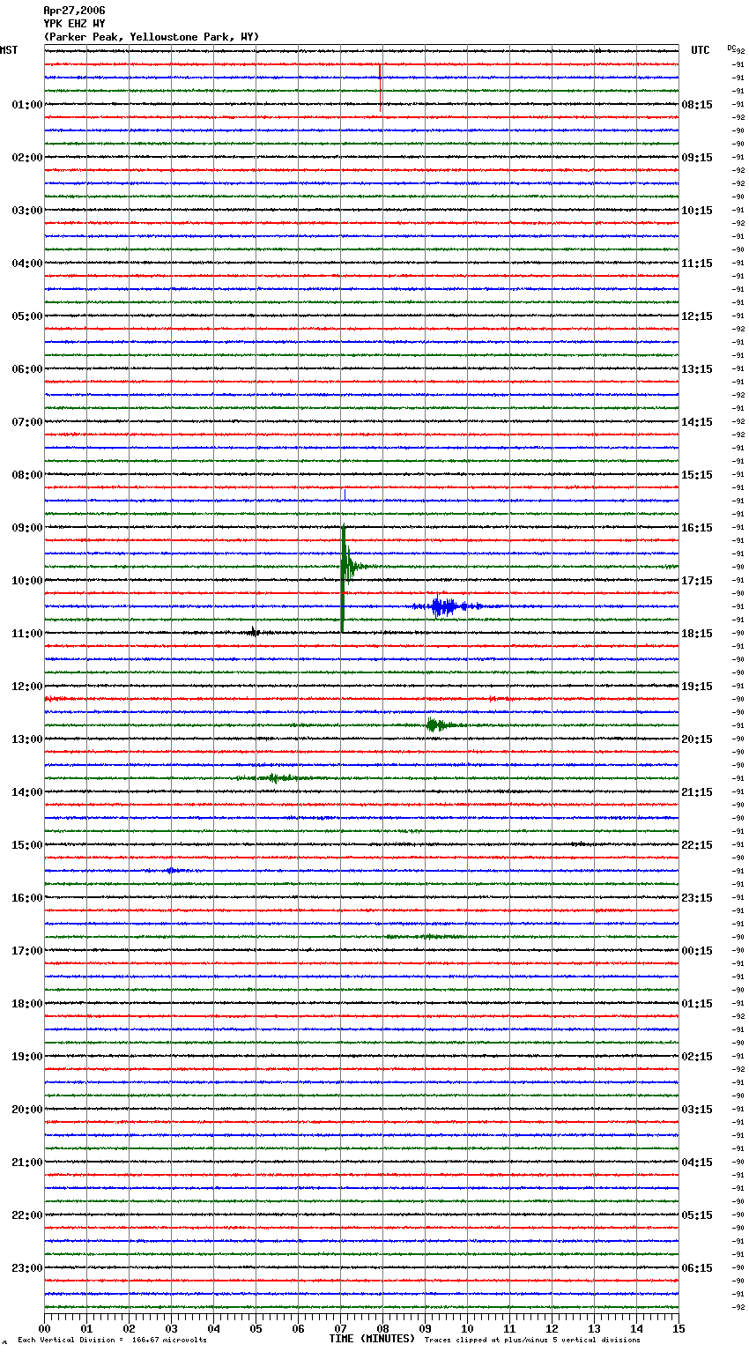Click the 15:15 UTC time label
Image resolution: width=749 pixels, height=1352 pixels.
click(697, 475)
